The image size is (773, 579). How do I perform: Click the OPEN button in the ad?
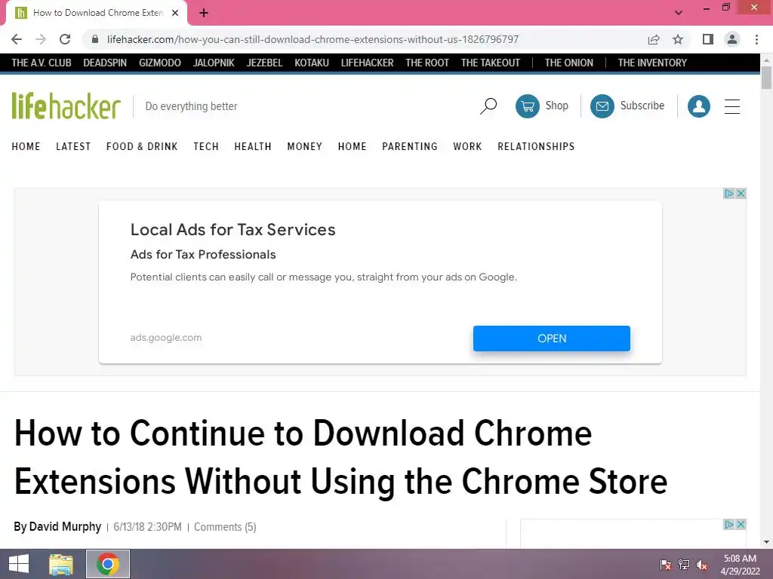click(552, 339)
